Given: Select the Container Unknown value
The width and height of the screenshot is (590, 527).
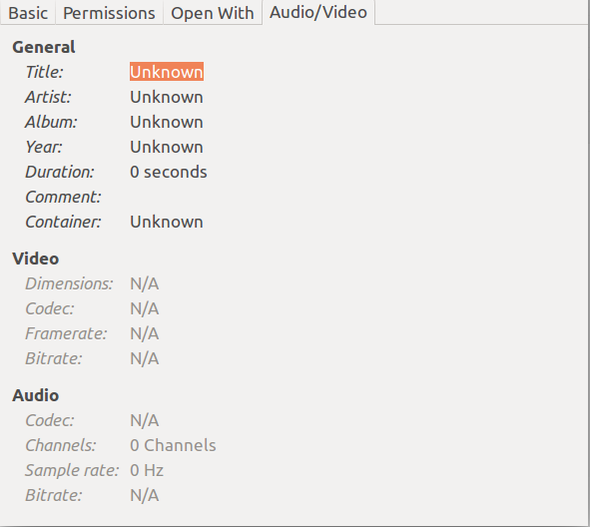Looking at the screenshot, I should click(167, 222).
